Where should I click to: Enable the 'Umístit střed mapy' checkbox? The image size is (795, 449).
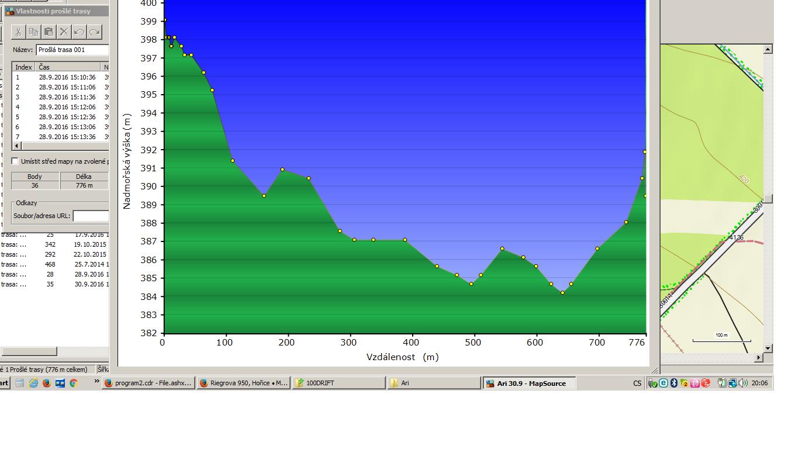pos(15,161)
